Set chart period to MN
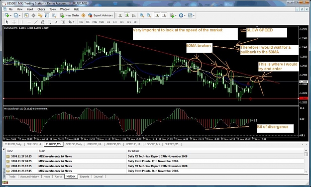This screenshot has height=187, width=311. pos(135,22)
